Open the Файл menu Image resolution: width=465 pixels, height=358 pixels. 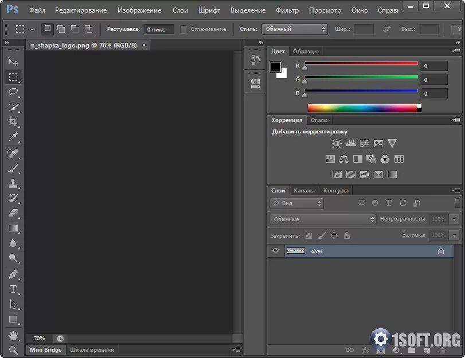coord(37,10)
